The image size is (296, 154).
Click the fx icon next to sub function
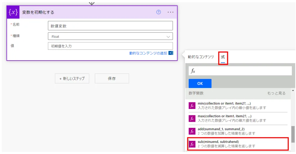(192, 144)
